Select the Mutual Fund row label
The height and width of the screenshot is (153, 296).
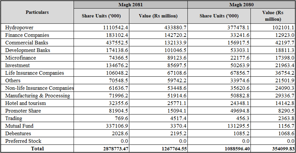19,126
